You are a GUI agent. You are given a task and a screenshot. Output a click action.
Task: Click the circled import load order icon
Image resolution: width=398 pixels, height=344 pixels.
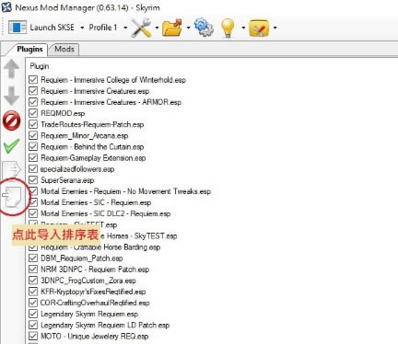pyautogui.click(x=12, y=196)
